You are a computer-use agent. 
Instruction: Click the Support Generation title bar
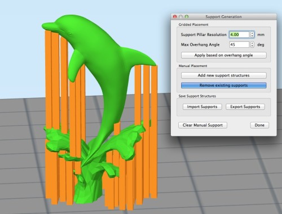[224, 17]
